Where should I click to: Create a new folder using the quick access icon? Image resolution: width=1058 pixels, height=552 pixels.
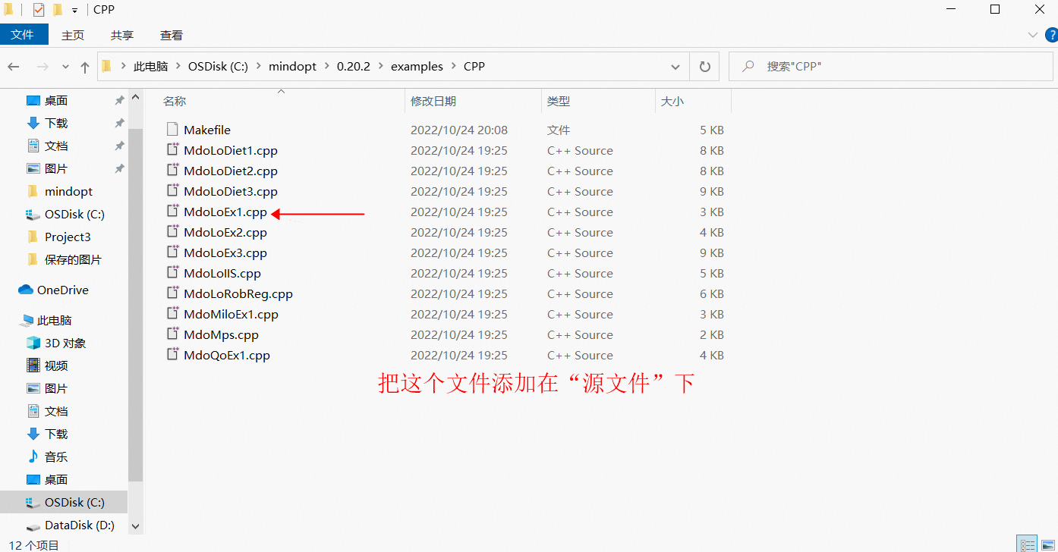coord(56,9)
